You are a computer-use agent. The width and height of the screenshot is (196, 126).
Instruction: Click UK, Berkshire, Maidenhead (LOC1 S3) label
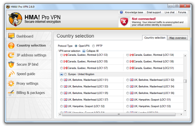click(88, 86)
